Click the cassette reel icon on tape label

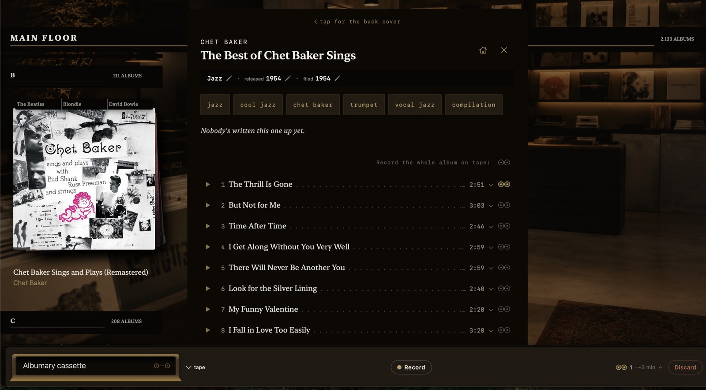[x=162, y=366]
